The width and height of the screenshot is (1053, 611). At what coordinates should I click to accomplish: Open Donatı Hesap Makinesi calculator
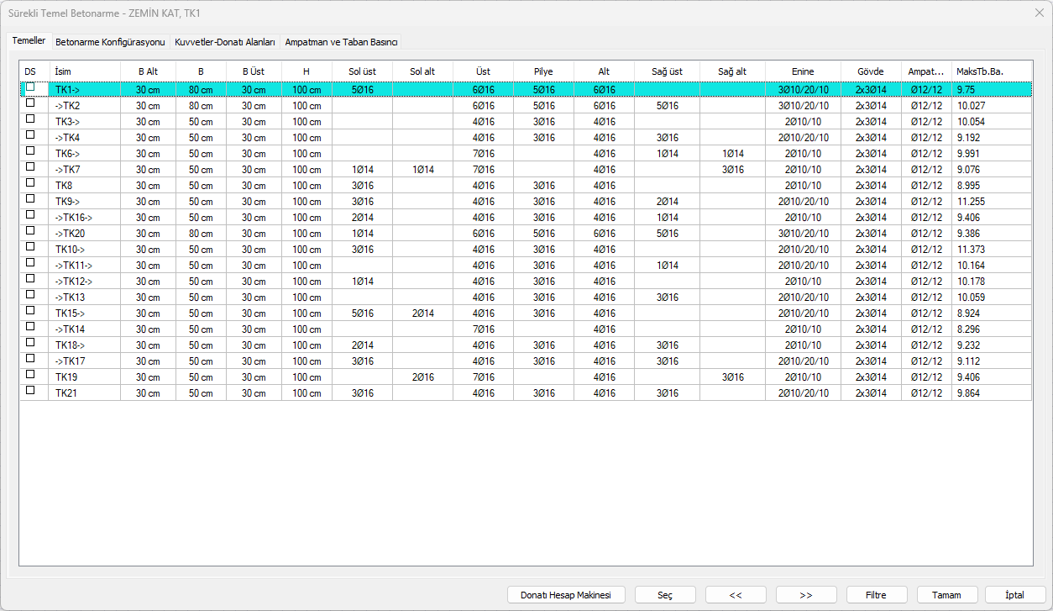pos(567,595)
